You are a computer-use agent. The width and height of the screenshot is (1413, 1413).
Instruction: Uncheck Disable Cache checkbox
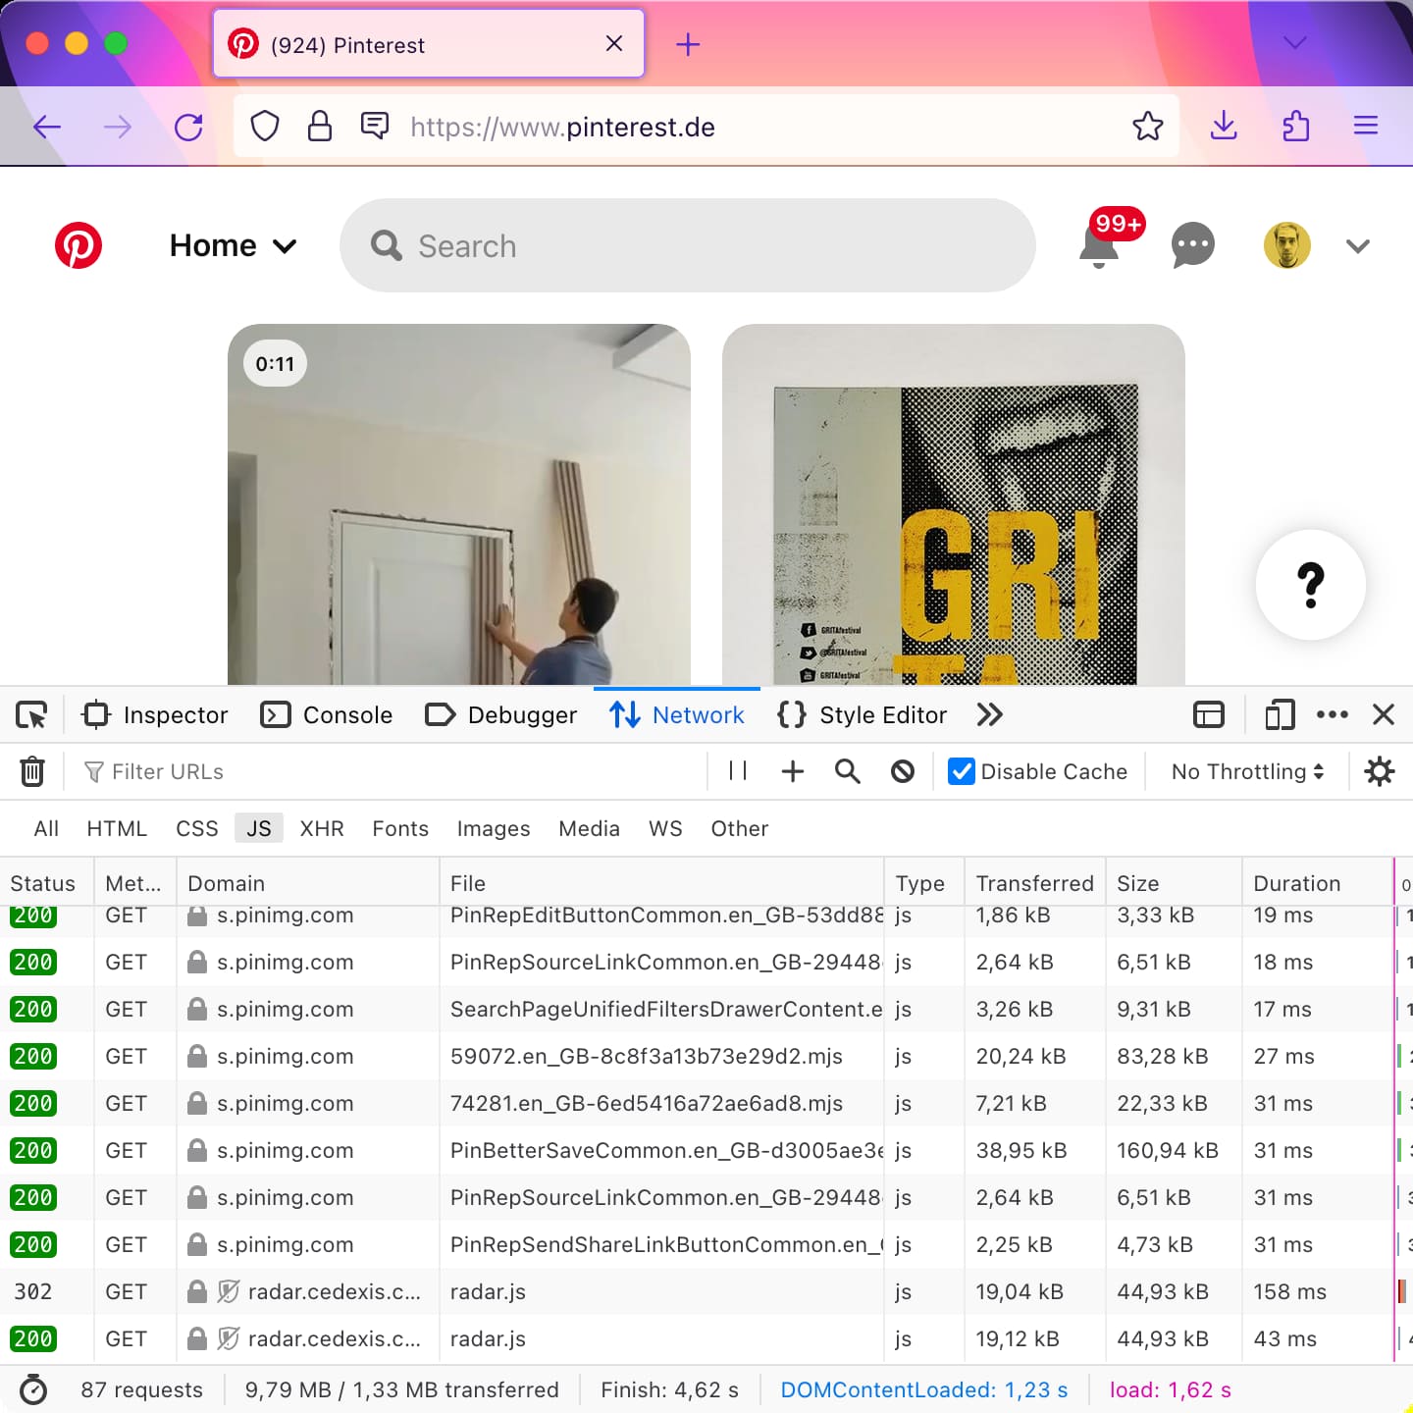[962, 771]
